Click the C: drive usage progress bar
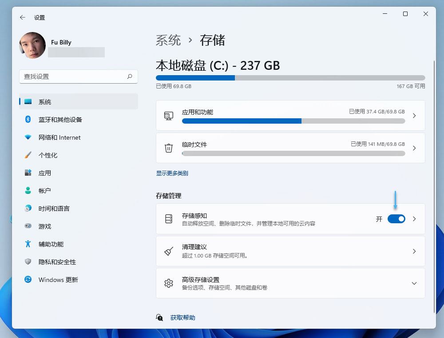 291,78
